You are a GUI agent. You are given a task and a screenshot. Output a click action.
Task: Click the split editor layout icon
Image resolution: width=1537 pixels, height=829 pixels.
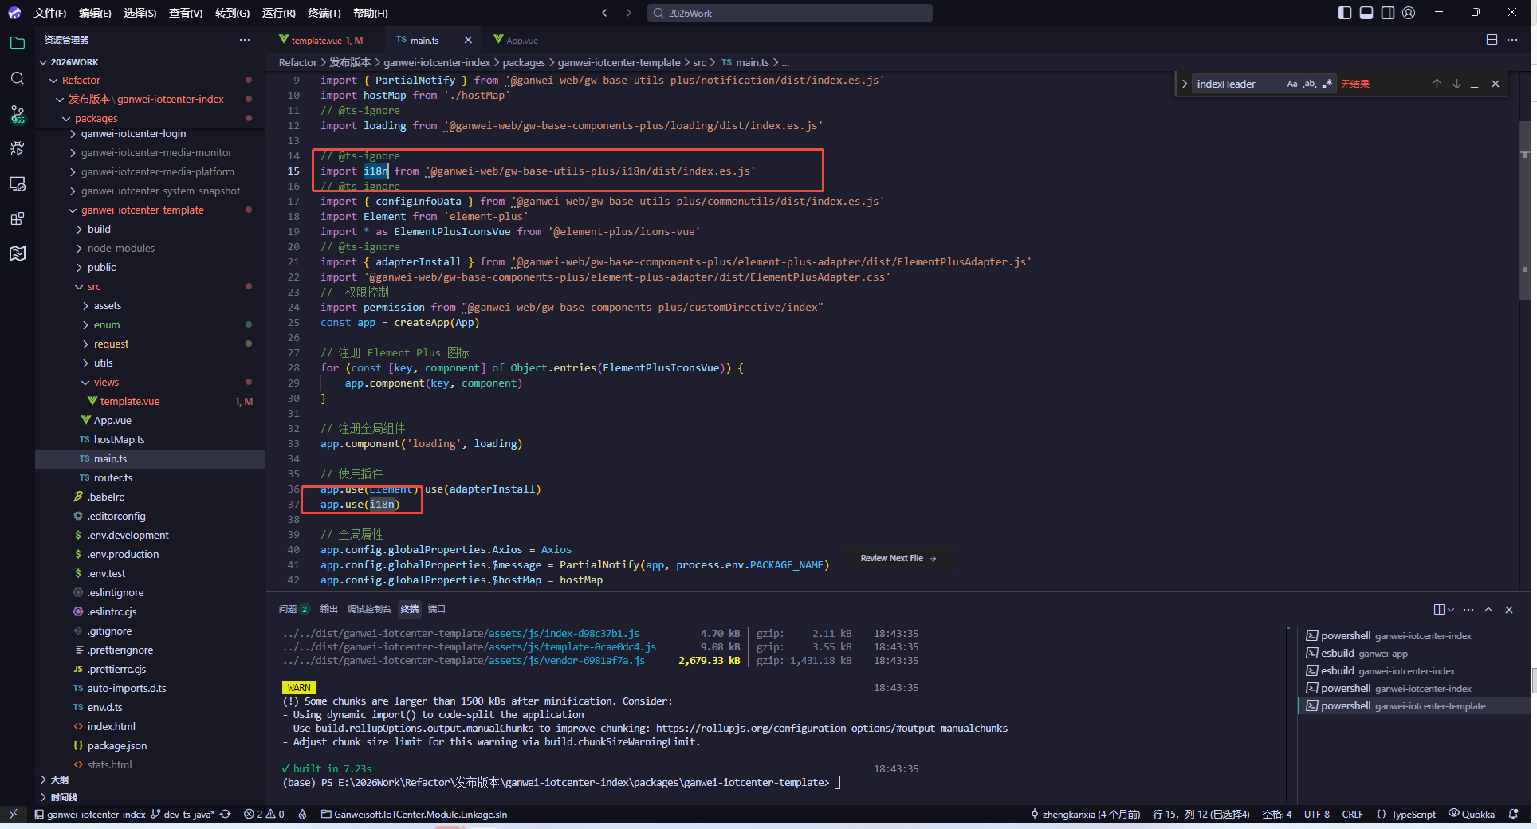coord(1492,40)
